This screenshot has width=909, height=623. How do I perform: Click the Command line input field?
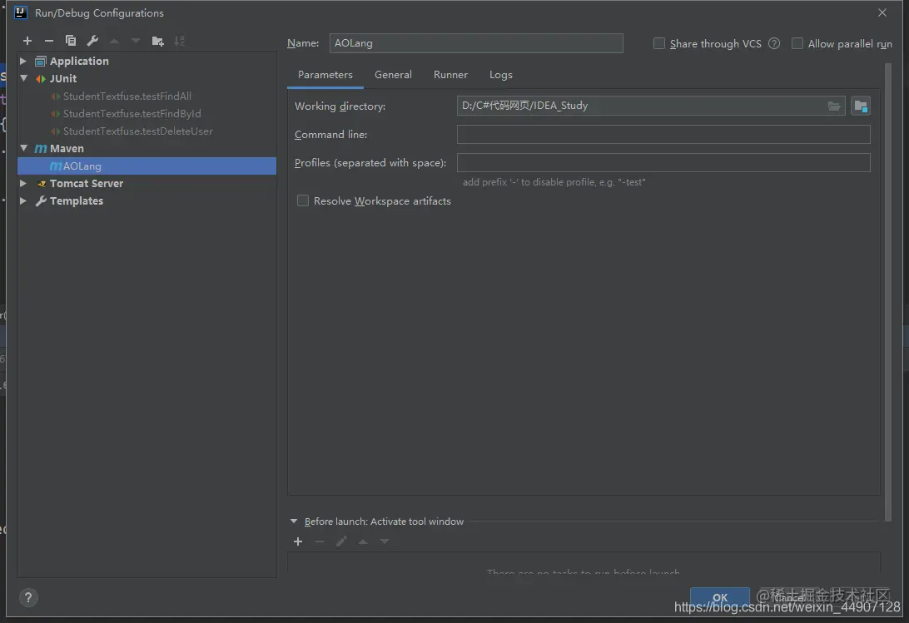[663, 134]
